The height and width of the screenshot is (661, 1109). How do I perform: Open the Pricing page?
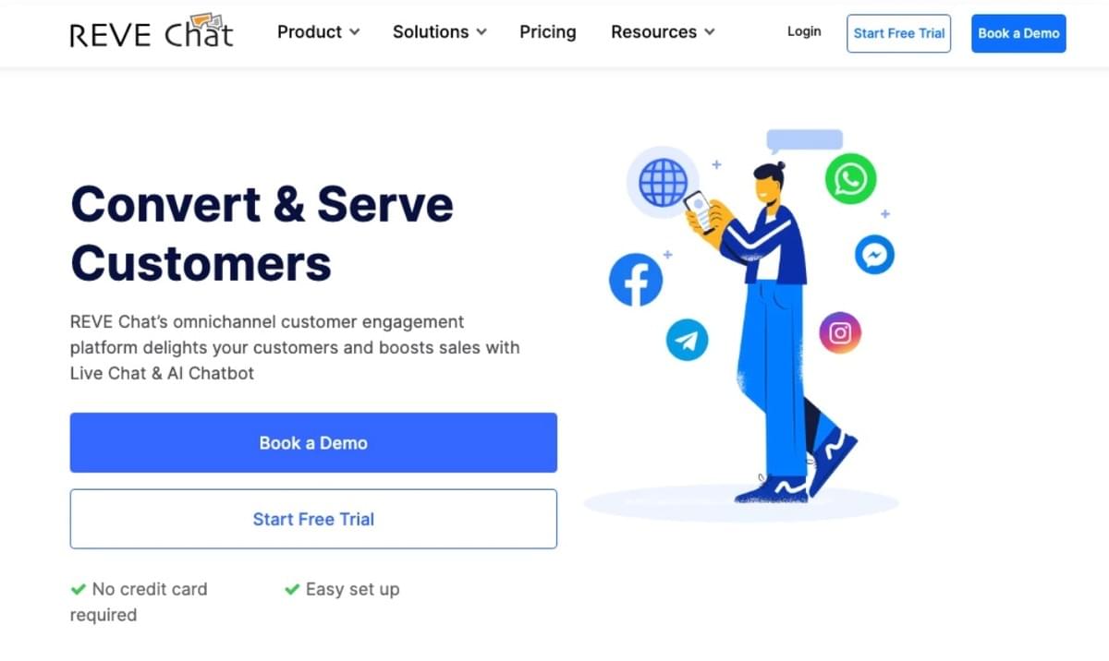(547, 32)
